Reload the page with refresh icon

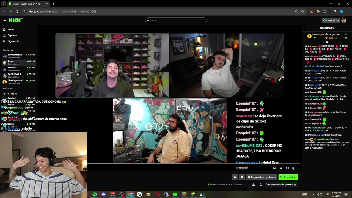pyautogui.click(x=17, y=12)
